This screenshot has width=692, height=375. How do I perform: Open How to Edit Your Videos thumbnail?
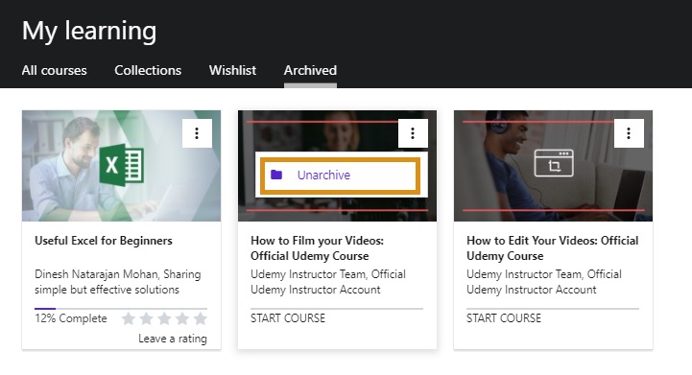tap(553, 166)
